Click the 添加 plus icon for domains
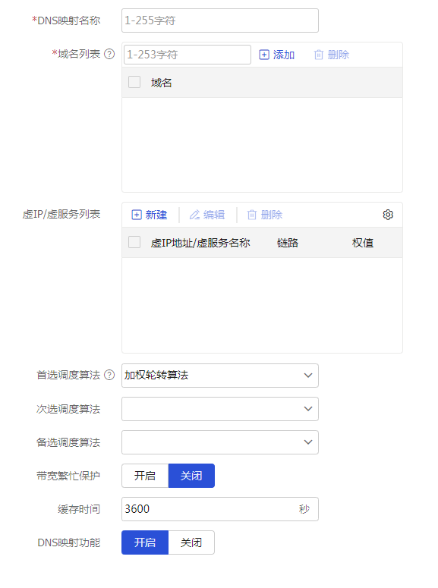Image resolution: width=438 pixels, height=588 pixels. pos(264,55)
